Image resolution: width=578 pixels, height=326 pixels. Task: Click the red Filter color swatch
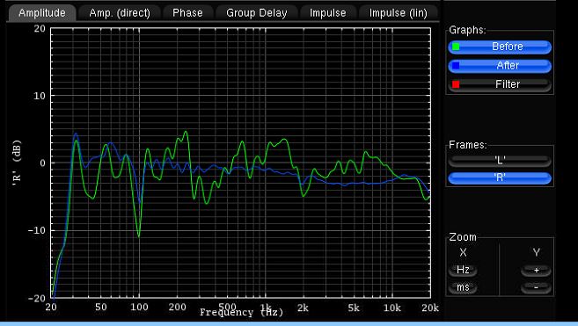456,84
